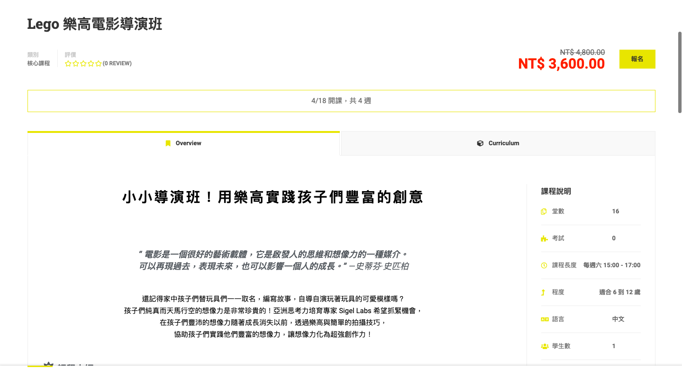
Task: Click the 評價 label
Action: [71, 55]
